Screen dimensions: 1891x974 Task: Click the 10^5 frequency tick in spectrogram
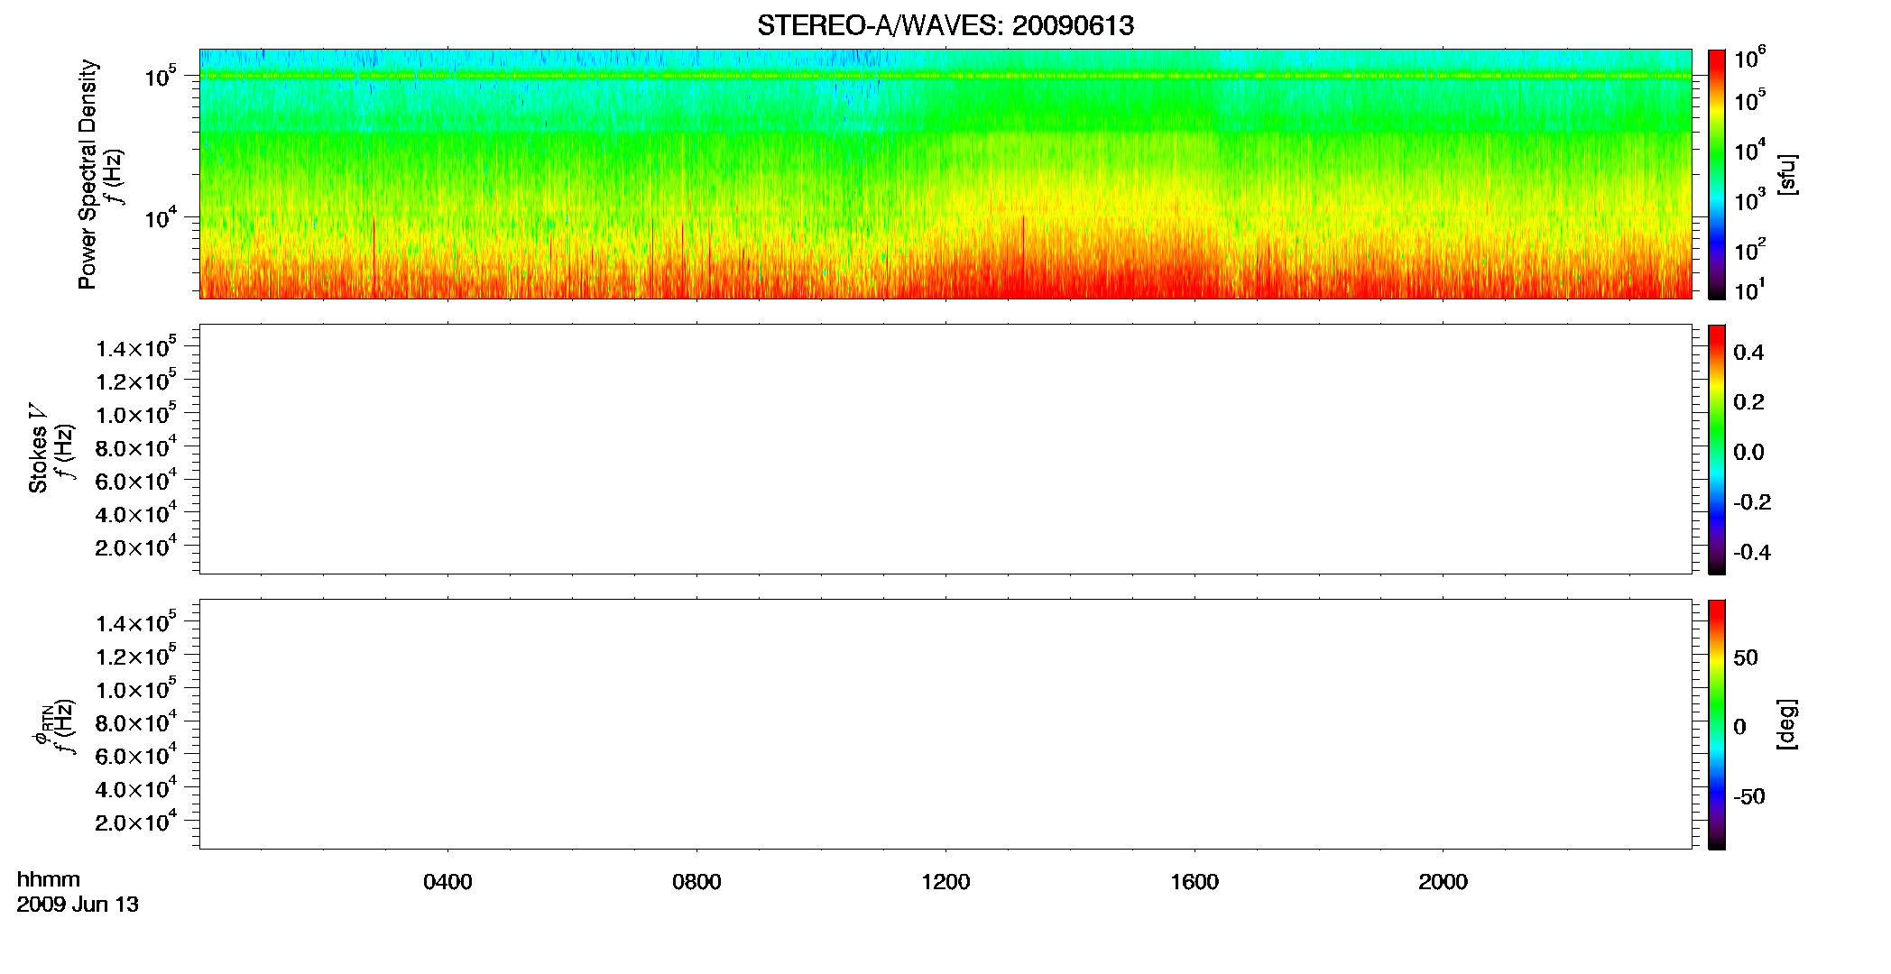coord(160,77)
